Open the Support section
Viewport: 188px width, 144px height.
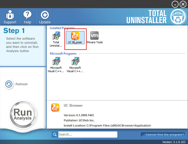point(10,17)
